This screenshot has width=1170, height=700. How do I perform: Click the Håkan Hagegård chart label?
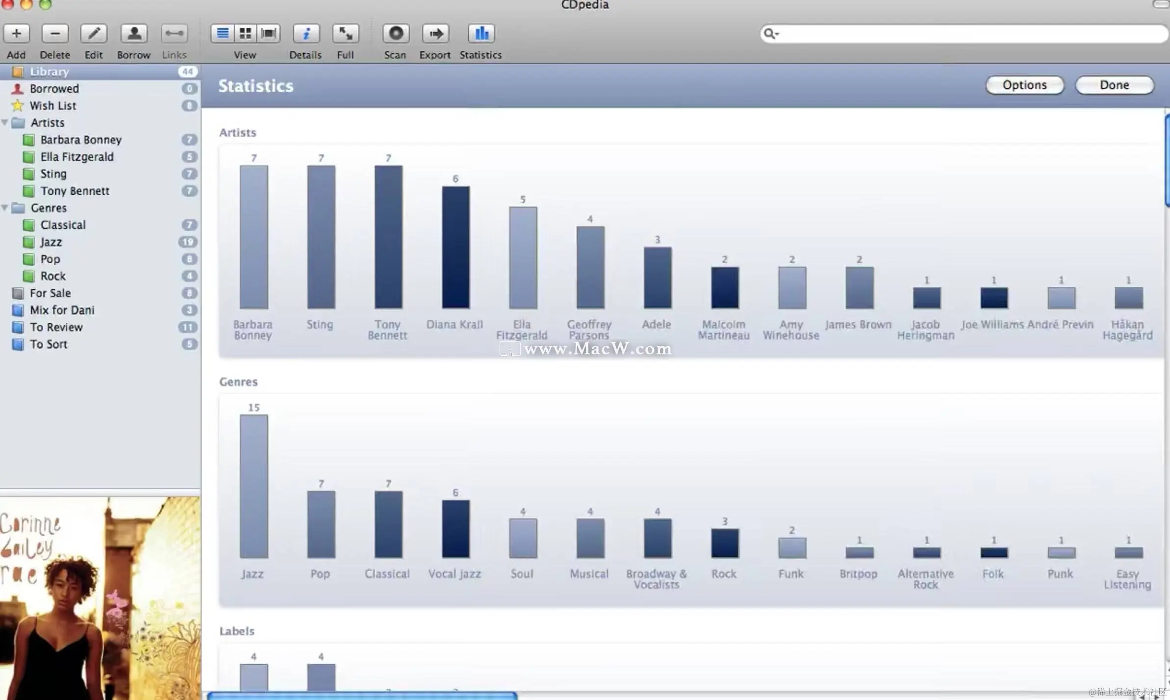[x=1127, y=330]
